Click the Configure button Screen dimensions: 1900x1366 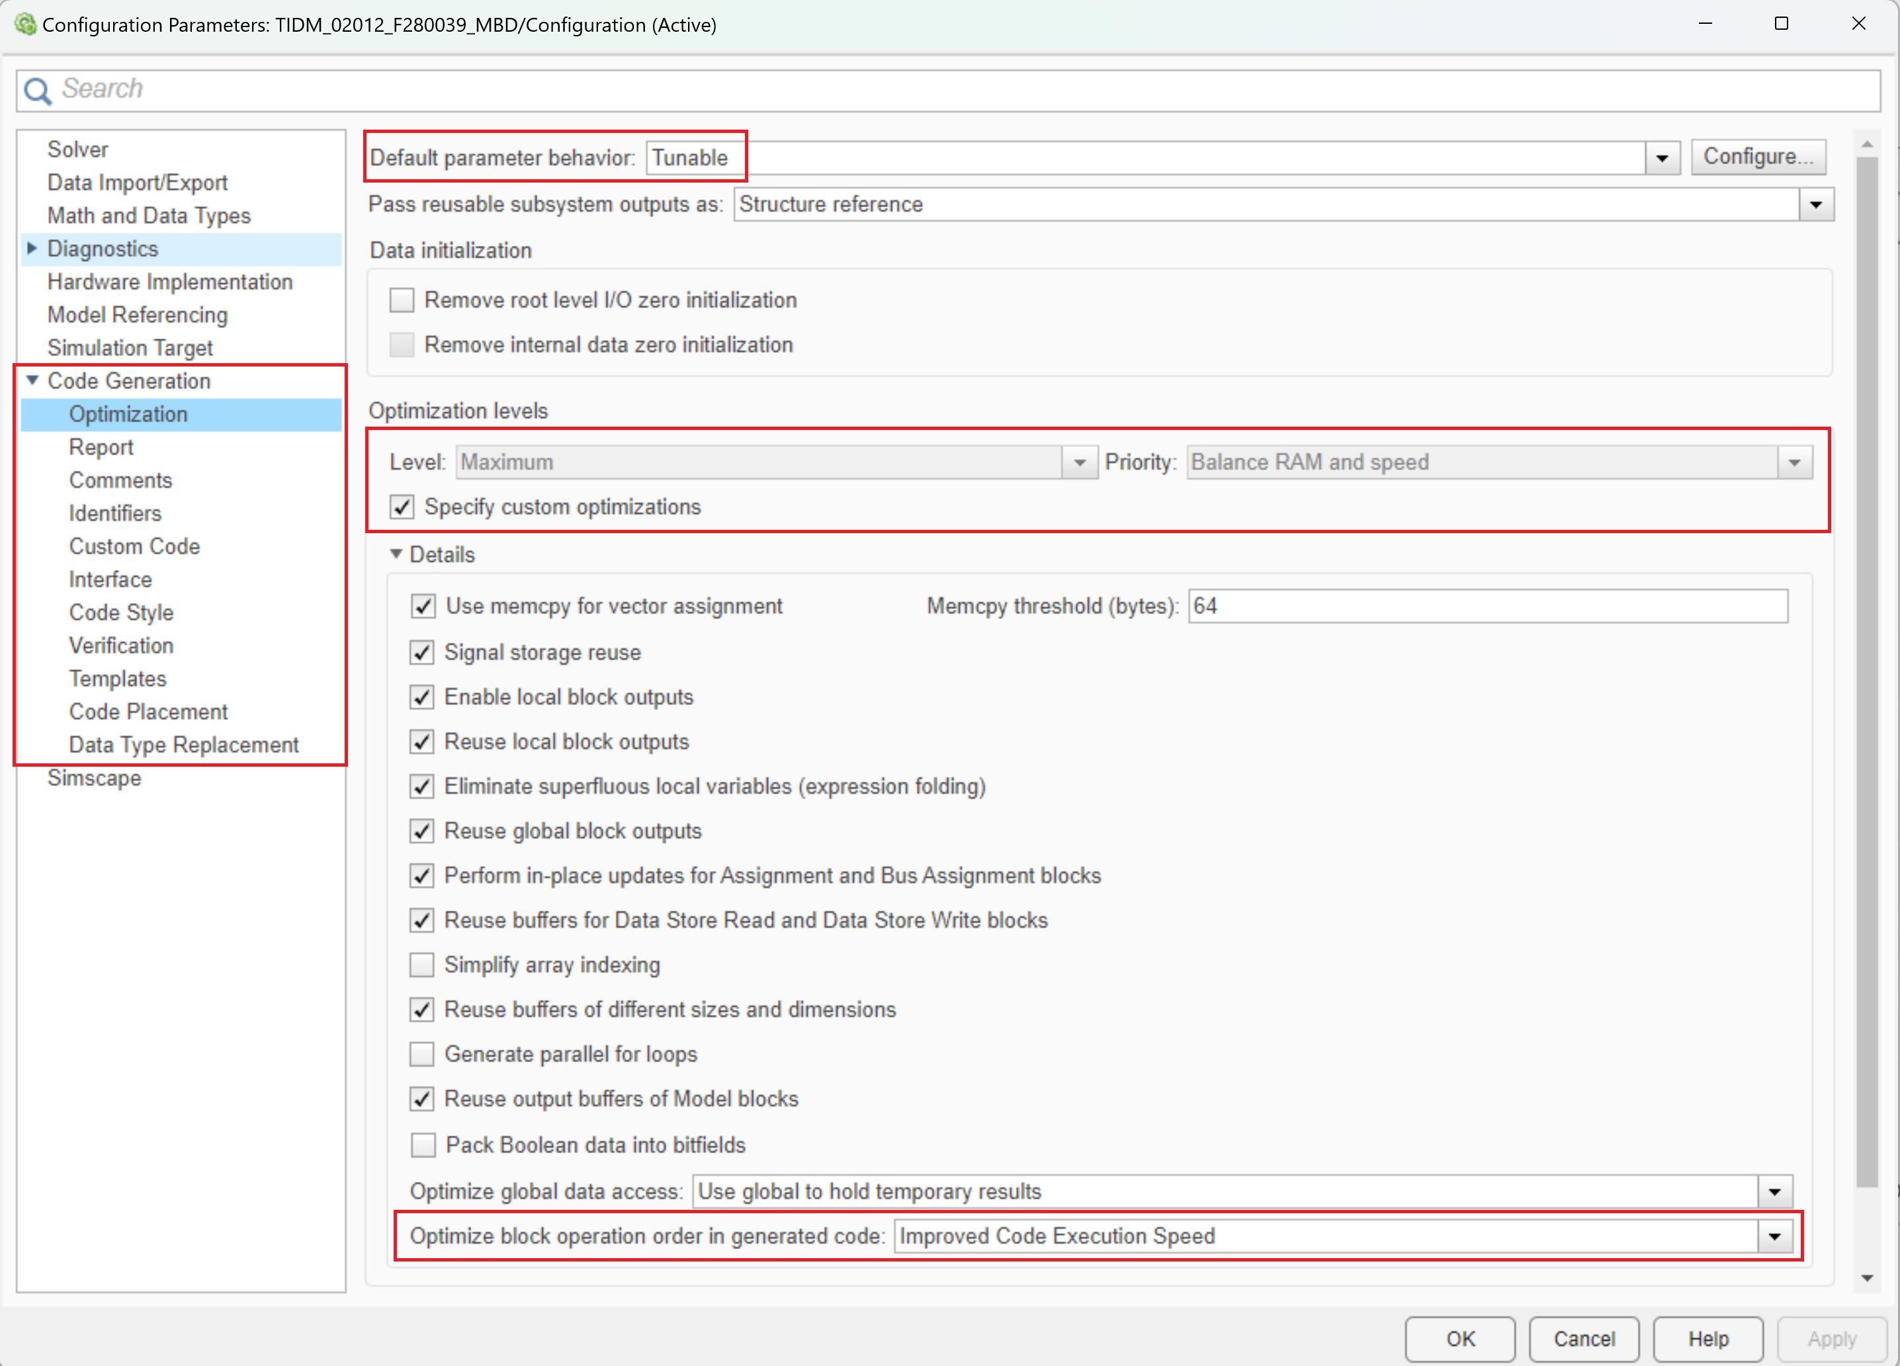[1758, 155]
